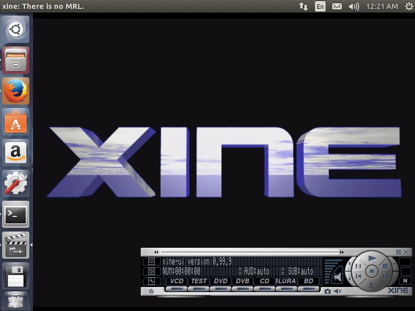
Task: Rewind using the double-left arrow beside the seek bar
Action: [x=156, y=252]
